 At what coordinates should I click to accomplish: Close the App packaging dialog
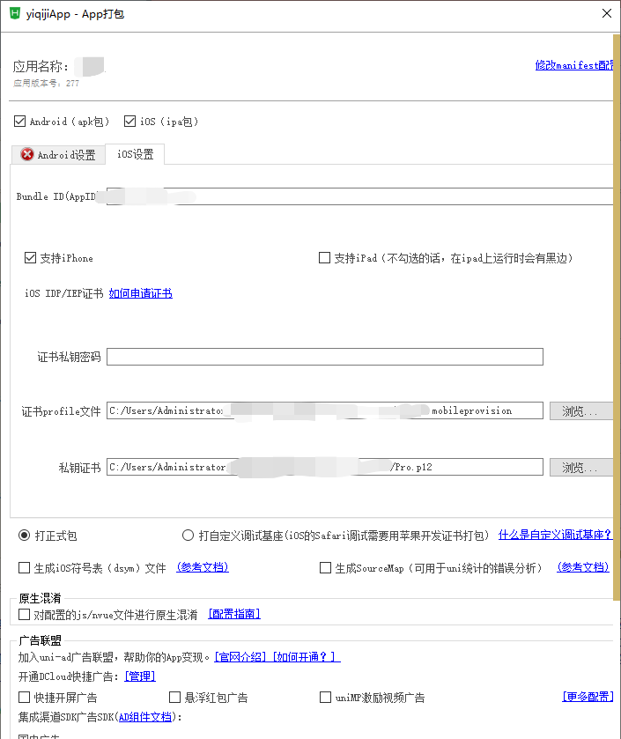(x=606, y=14)
